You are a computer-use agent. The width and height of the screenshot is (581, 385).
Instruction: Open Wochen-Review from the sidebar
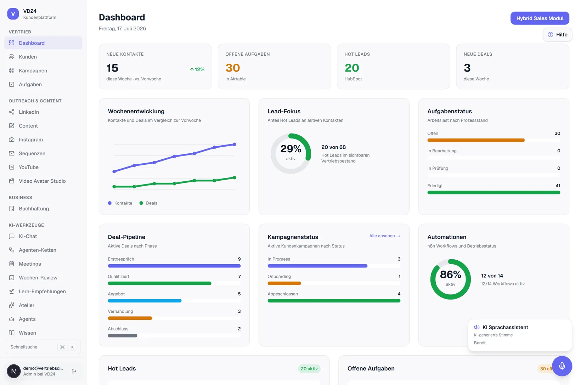(x=43, y=278)
